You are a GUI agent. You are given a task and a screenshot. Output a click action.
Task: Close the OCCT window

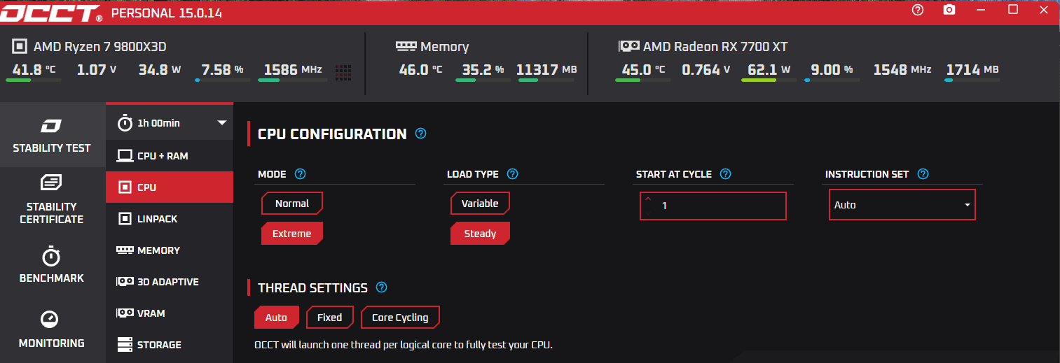pyautogui.click(x=1045, y=10)
